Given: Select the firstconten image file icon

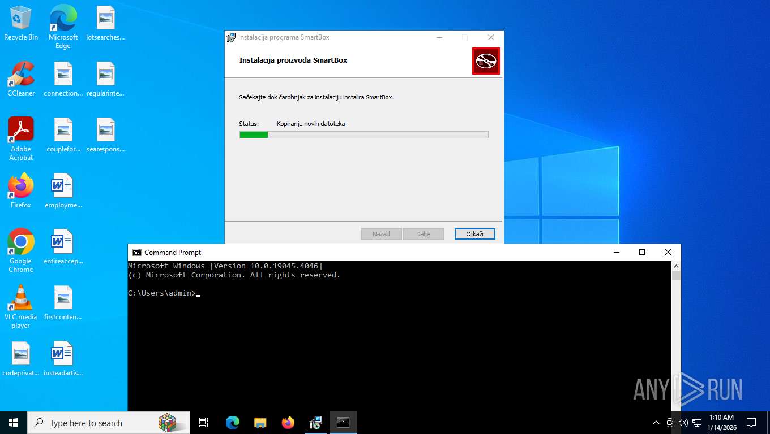Looking at the screenshot, I should click(63, 303).
